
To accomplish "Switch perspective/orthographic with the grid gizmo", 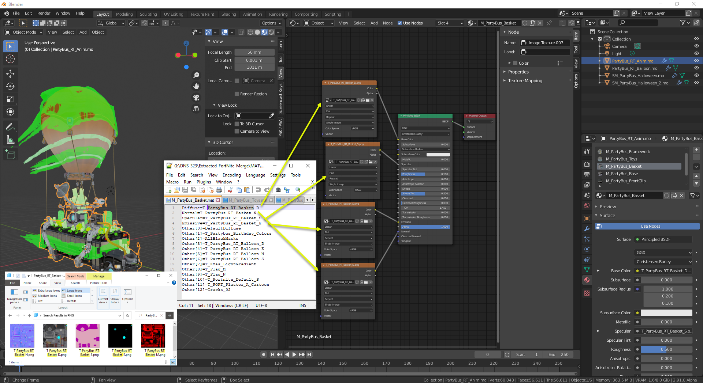I will pos(197,109).
